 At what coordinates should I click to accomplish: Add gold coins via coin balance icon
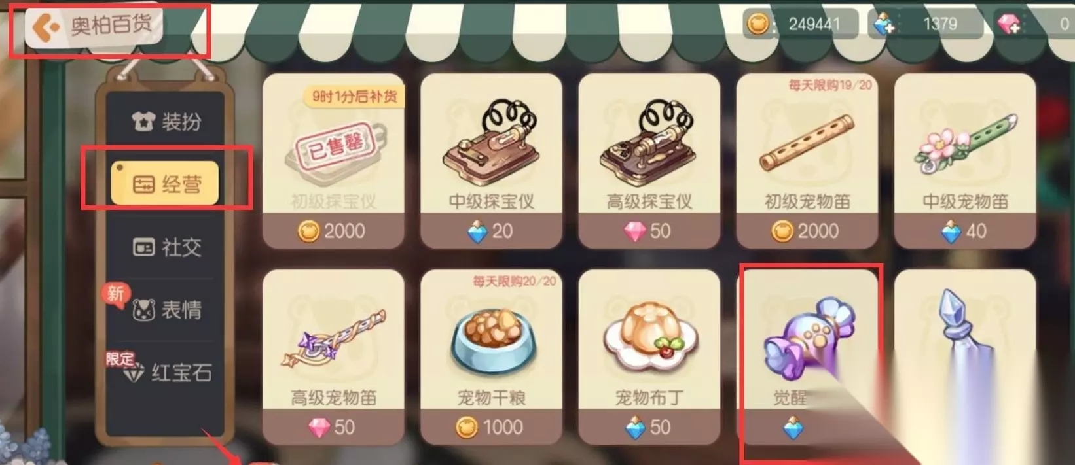point(757,24)
